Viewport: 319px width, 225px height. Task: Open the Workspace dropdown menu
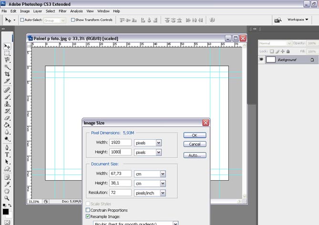298,20
